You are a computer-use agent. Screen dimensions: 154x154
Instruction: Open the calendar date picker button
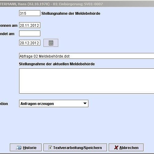click(x=51, y=43)
